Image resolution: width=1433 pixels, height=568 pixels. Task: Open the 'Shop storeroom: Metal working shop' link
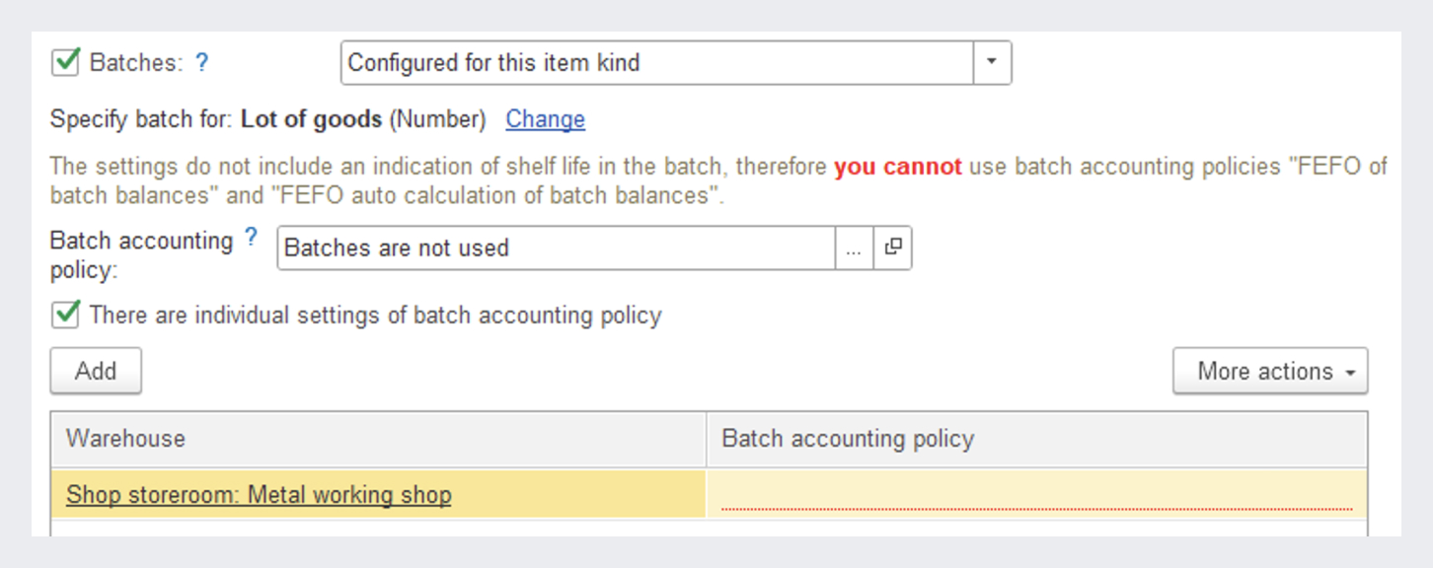259,494
